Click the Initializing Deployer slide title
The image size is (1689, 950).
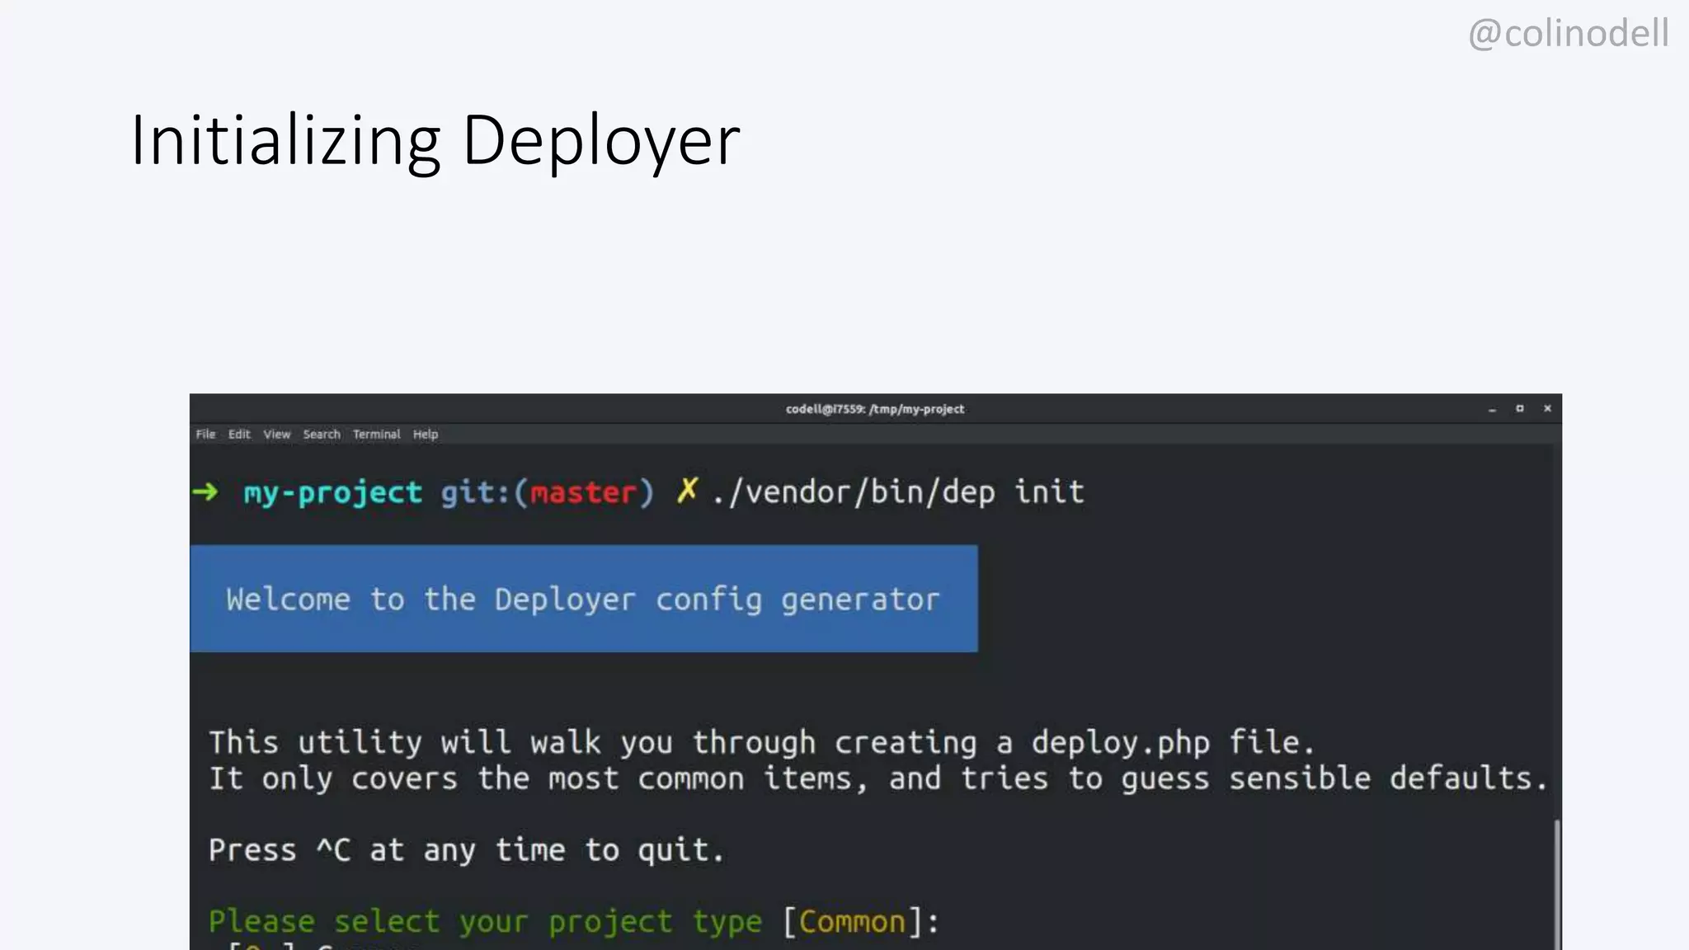[x=435, y=140]
